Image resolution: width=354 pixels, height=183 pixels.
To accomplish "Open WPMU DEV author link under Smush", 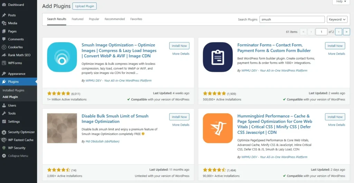I will (119, 80).
